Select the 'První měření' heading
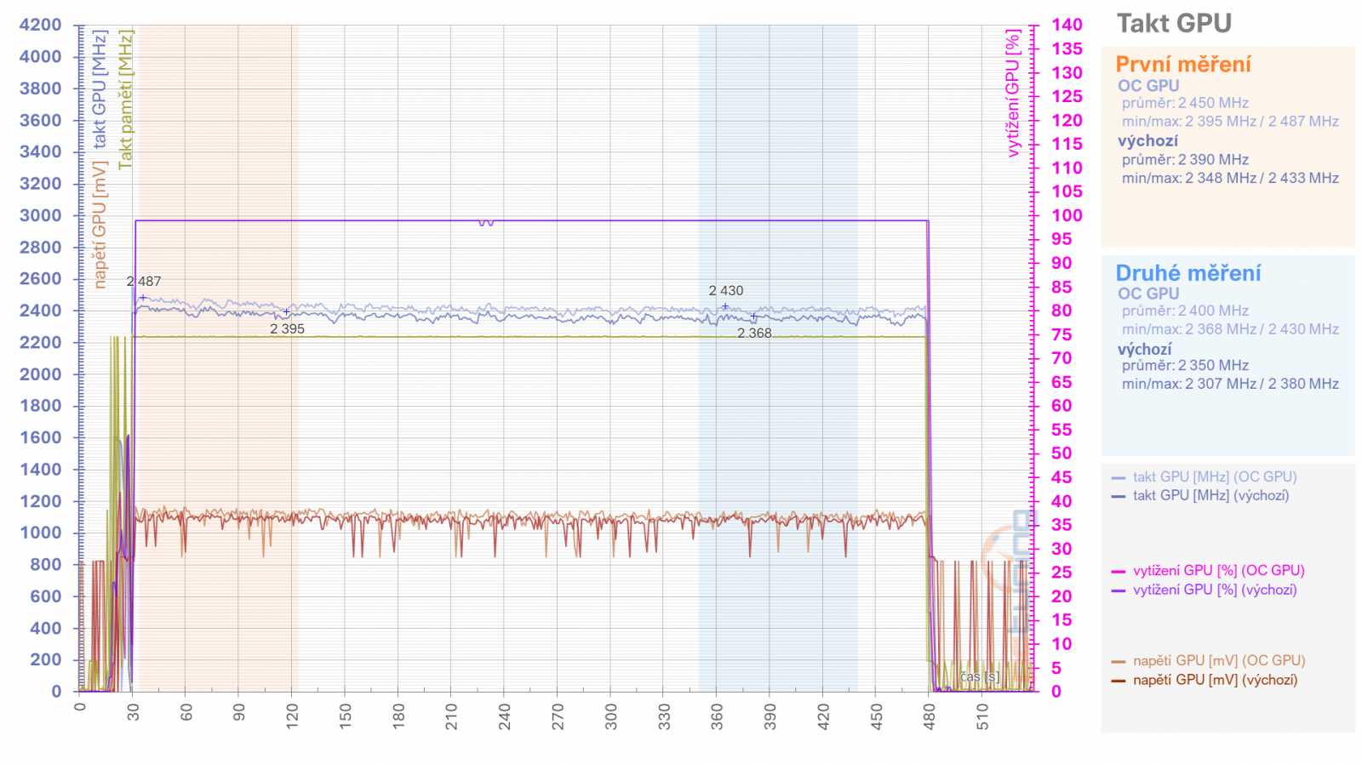 pos(1183,65)
